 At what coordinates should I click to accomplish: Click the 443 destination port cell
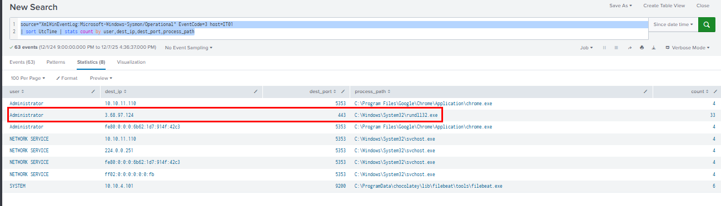342,115
